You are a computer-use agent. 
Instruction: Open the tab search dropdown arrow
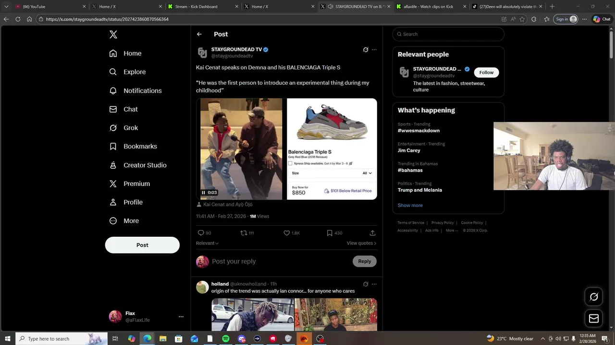click(6, 7)
